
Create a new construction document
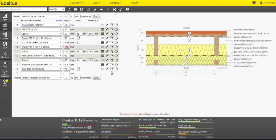69,9
